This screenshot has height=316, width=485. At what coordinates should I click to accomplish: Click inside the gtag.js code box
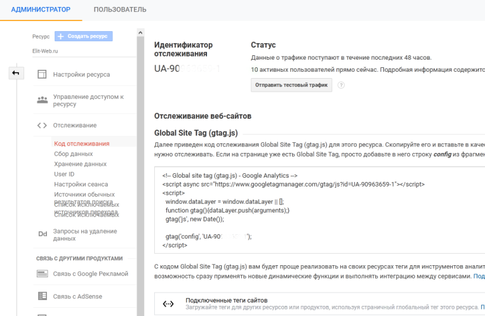tap(319, 210)
